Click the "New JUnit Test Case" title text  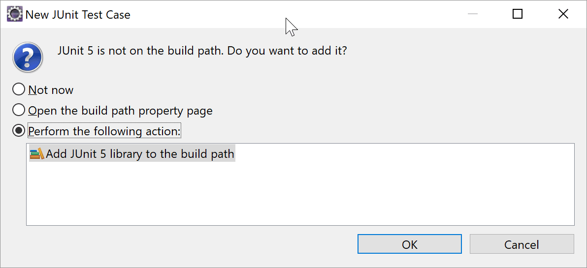pyautogui.click(x=78, y=15)
